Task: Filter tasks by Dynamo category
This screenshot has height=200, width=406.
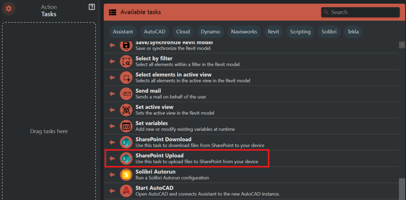Action: [211, 32]
